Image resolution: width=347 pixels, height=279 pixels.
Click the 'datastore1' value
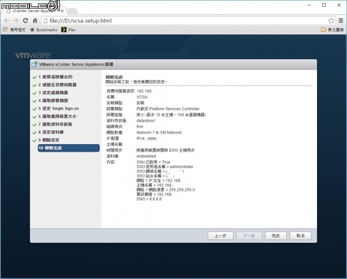[146, 120]
